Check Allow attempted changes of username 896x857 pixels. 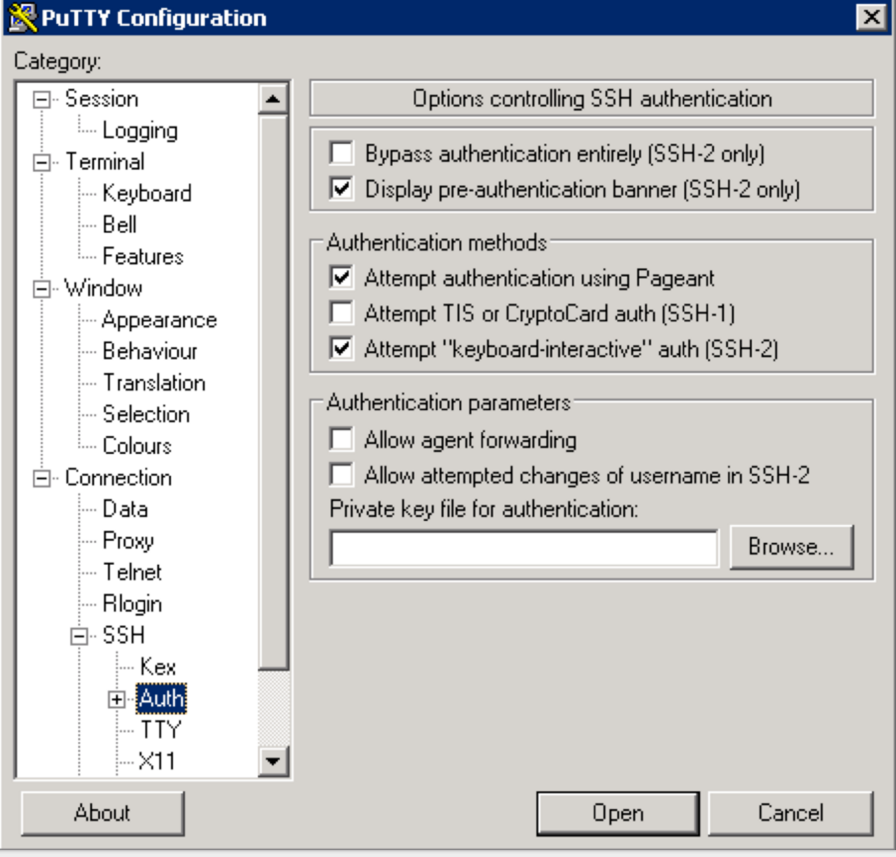(341, 474)
